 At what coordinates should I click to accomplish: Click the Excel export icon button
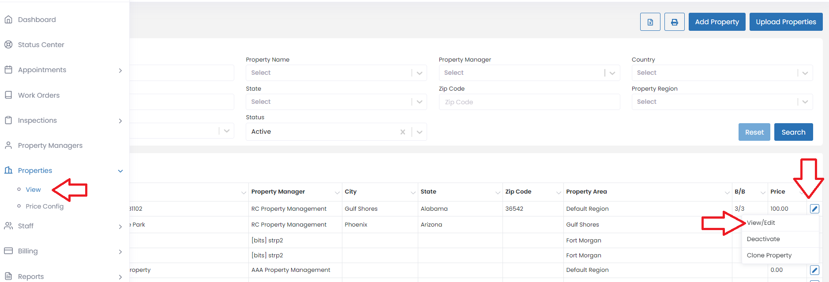650,22
